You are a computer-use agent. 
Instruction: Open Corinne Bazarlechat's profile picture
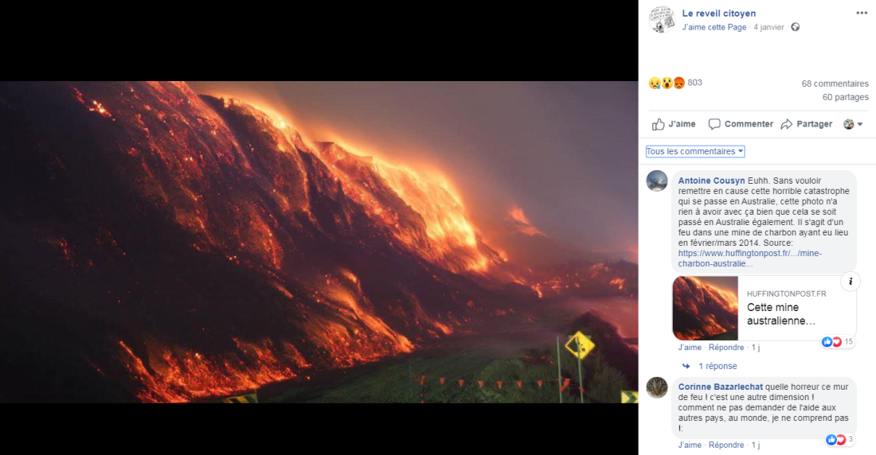coord(657,387)
